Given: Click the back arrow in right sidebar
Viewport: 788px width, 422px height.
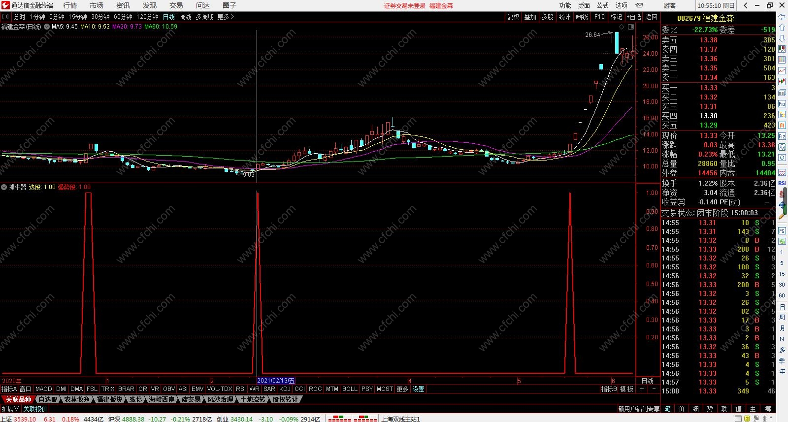Looking at the screenshot, I should (x=782, y=17).
